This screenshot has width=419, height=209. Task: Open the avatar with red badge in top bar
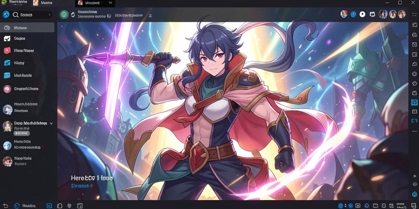click(344, 14)
